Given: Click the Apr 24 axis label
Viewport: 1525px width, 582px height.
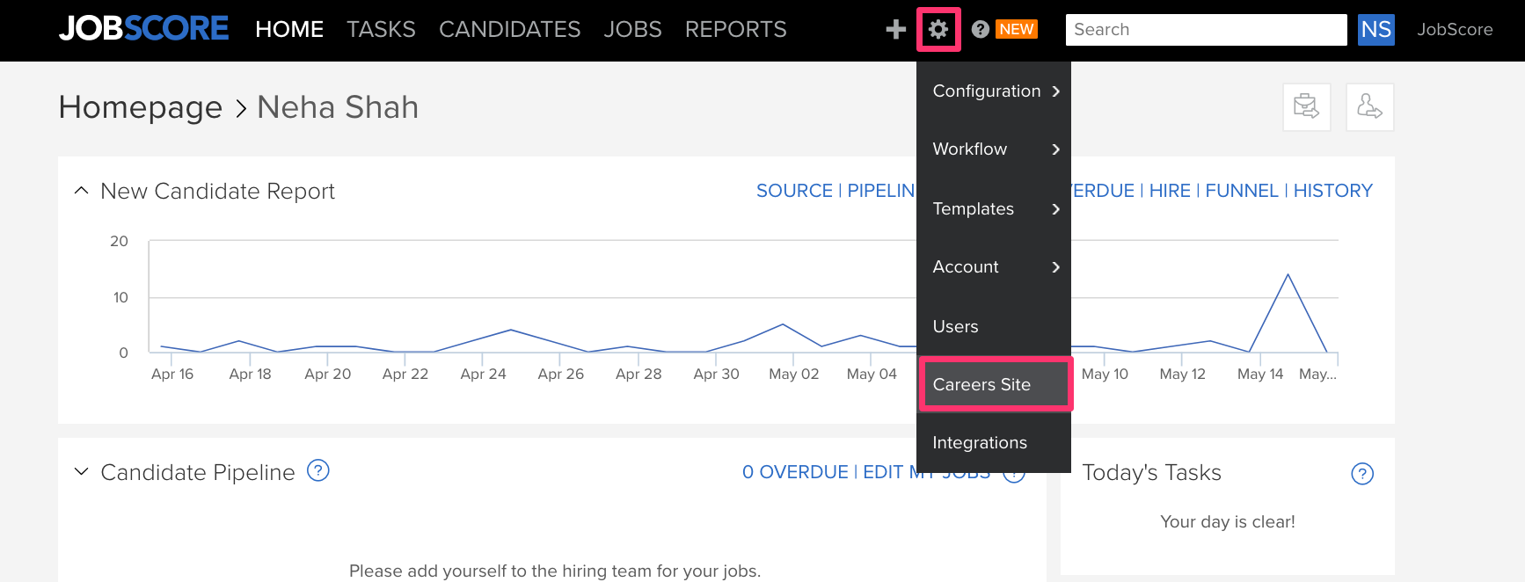Looking at the screenshot, I should [483, 375].
